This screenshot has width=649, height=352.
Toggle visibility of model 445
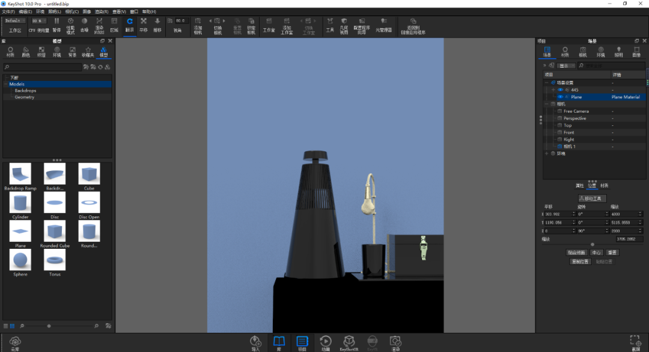[560, 90]
